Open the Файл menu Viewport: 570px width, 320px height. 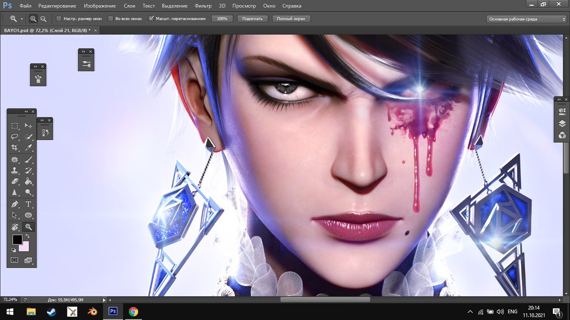(x=25, y=6)
